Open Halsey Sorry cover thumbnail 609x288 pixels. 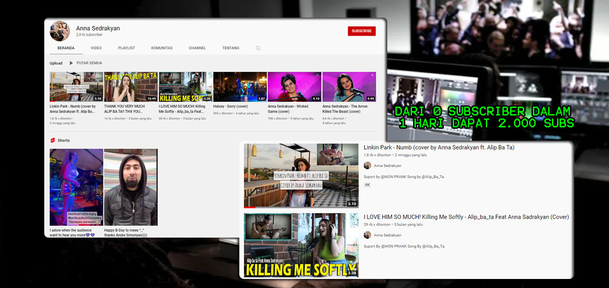pos(240,86)
